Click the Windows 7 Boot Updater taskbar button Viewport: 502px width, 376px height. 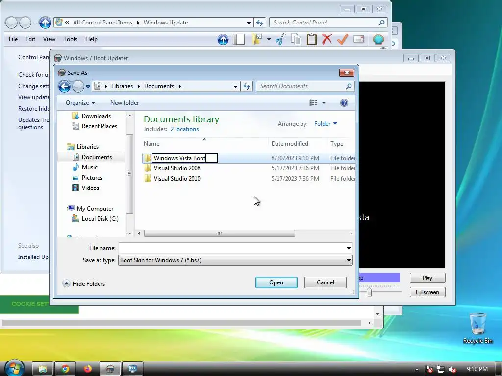[x=110, y=369]
